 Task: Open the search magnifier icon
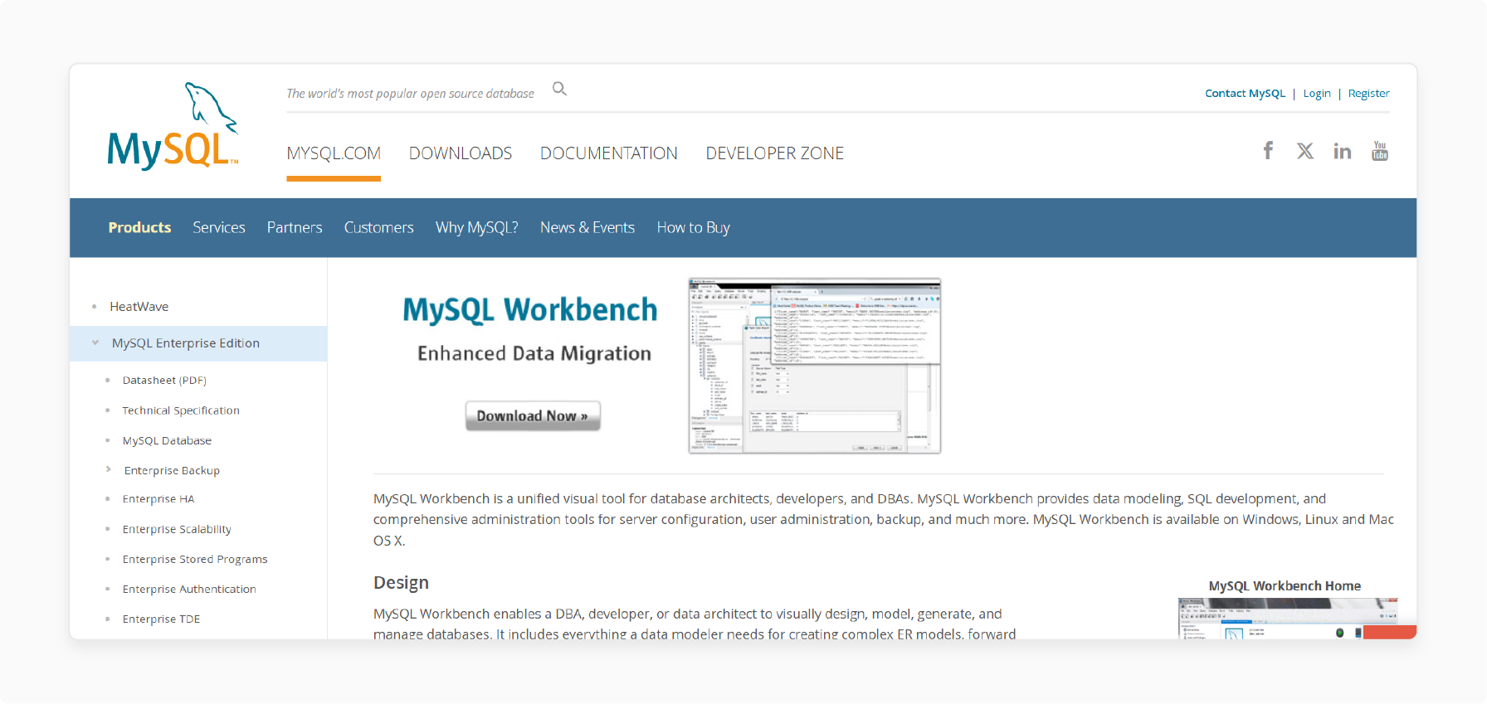coord(560,89)
